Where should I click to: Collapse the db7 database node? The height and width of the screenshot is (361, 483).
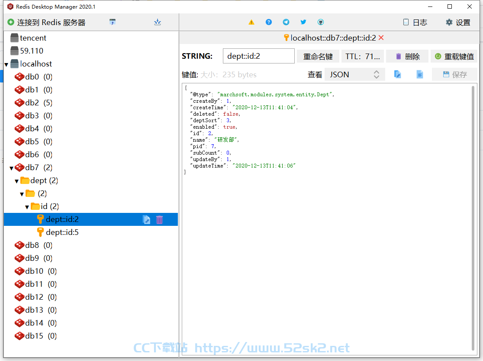[11, 168]
